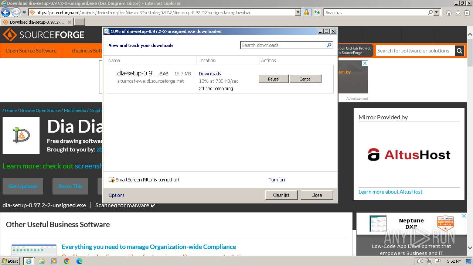Click Internet Explorer taskbar icon
The width and height of the screenshot is (473, 266).
tap(28, 261)
